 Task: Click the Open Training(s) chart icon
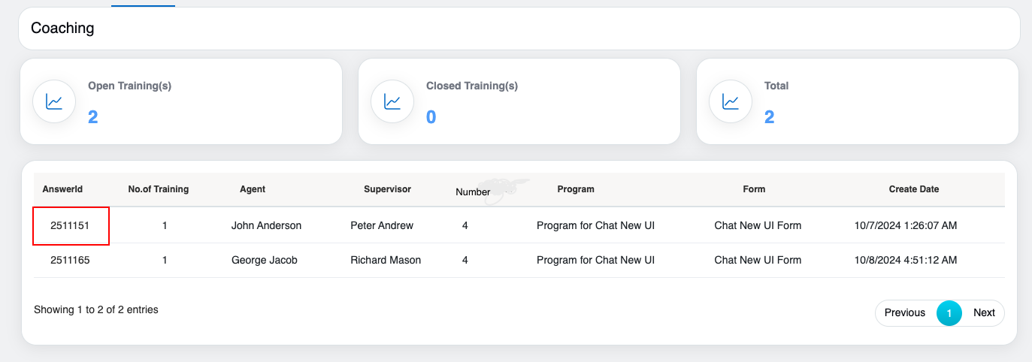(x=54, y=101)
